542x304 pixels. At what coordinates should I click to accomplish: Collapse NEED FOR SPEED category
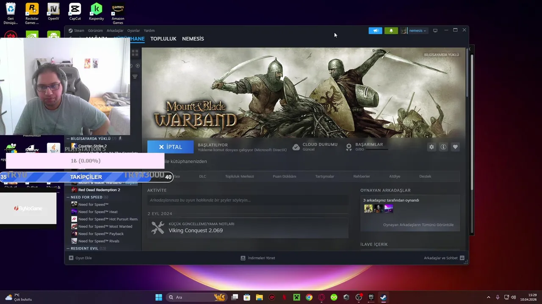[x=68, y=197]
